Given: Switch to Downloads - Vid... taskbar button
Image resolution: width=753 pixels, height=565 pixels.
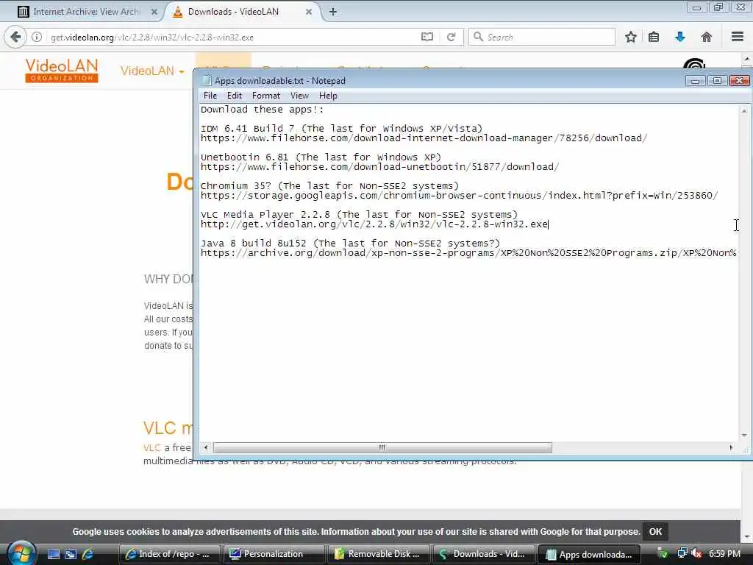Looking at the screenshot, I should click(x=482, y=554).
